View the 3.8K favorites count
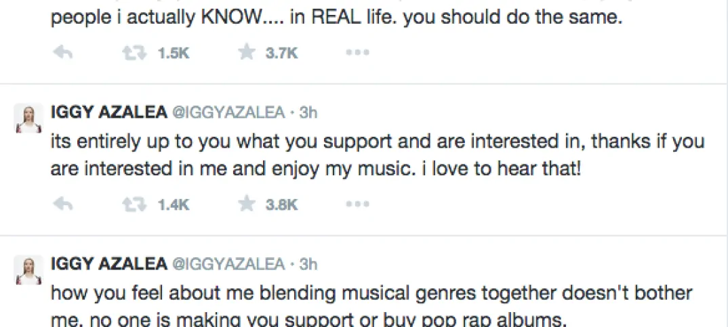The height and width of the screenshot is (327, 728). 281,204
